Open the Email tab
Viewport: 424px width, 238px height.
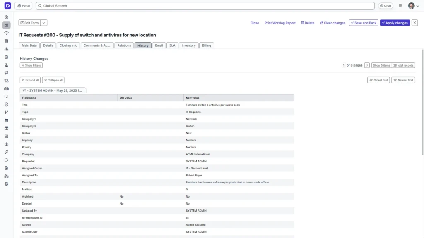click(x=159, y=45)
